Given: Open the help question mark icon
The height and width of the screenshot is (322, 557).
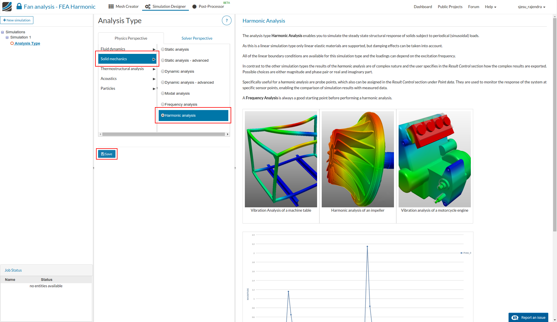Looking at the screenshot, I should (x=227, y=21).
